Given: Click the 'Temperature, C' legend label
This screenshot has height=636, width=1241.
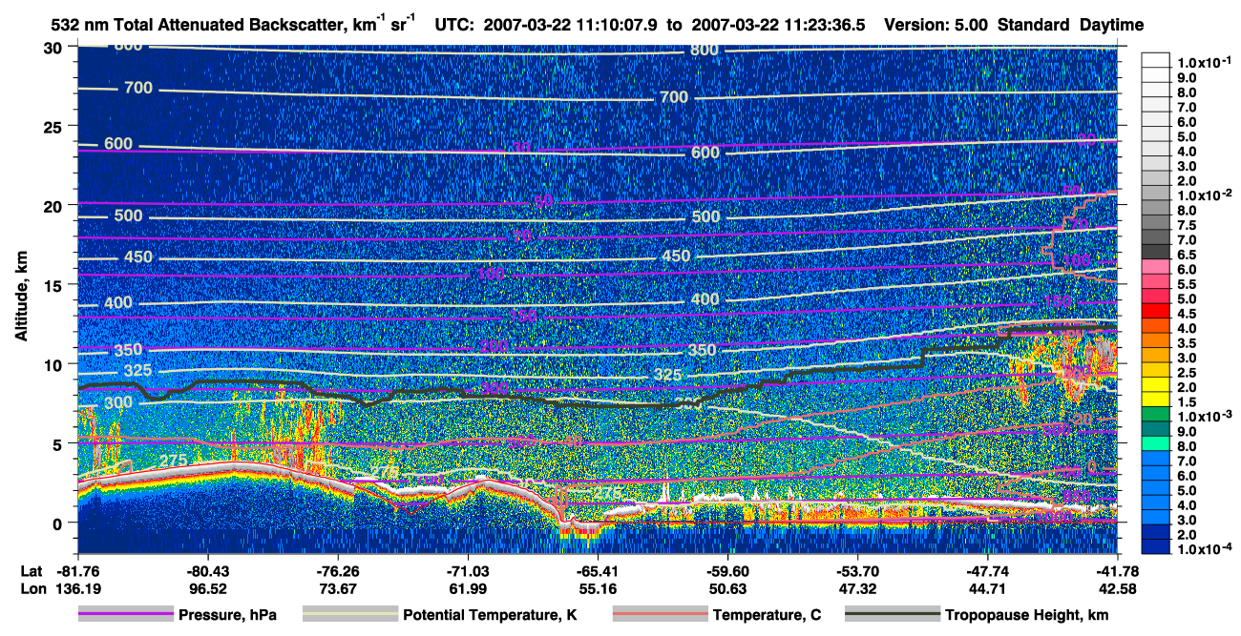Looking at the screenshot, I should pos(767,615).
